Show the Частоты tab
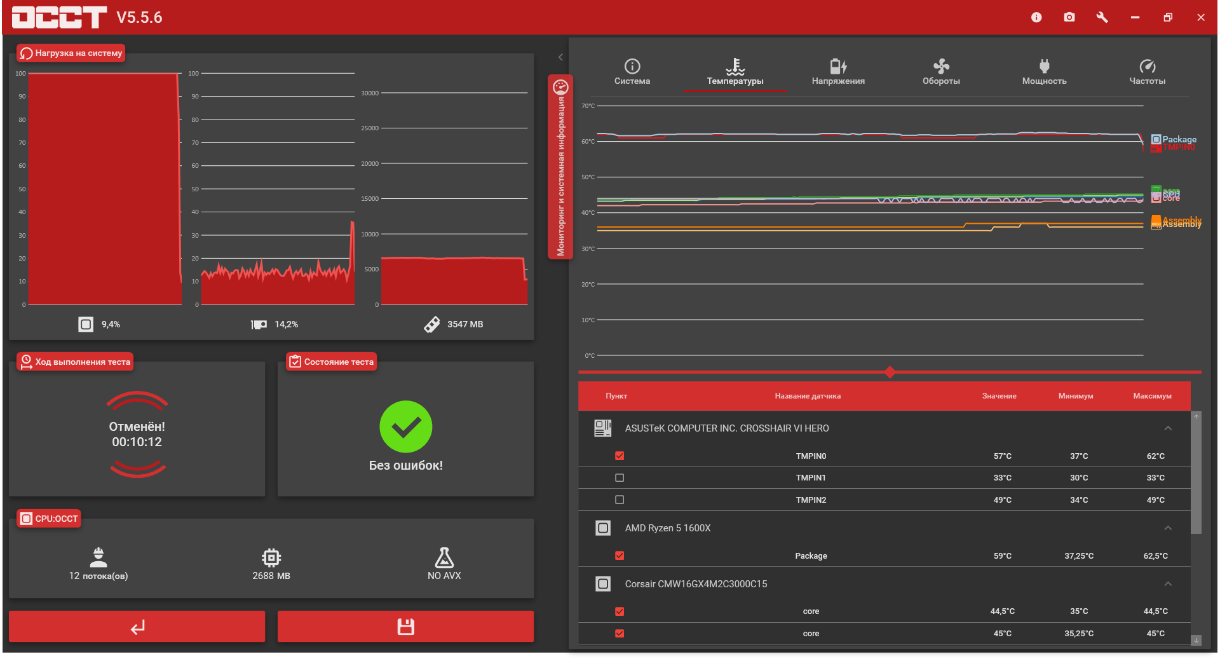1220x661 pixels. point(1147,73)
